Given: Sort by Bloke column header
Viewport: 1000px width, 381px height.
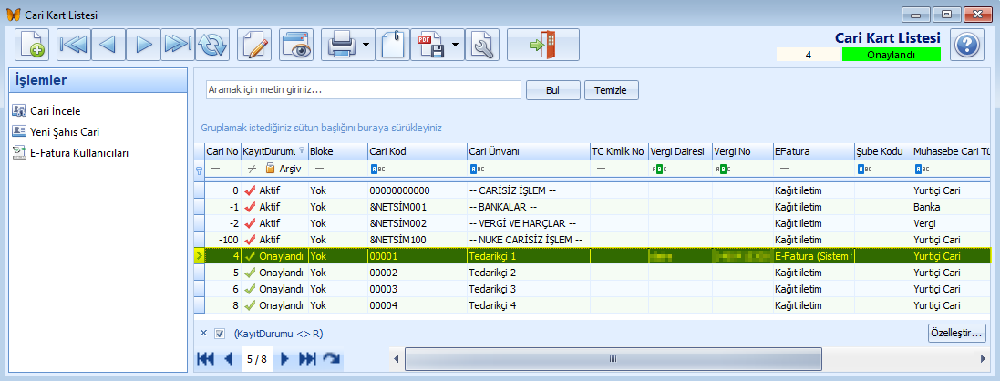Looking at the screenshot, I should coord(337,151).
